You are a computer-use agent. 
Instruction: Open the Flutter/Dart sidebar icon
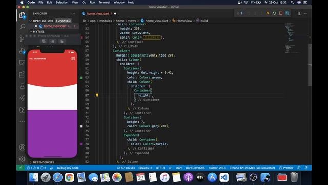coord(22,98)
